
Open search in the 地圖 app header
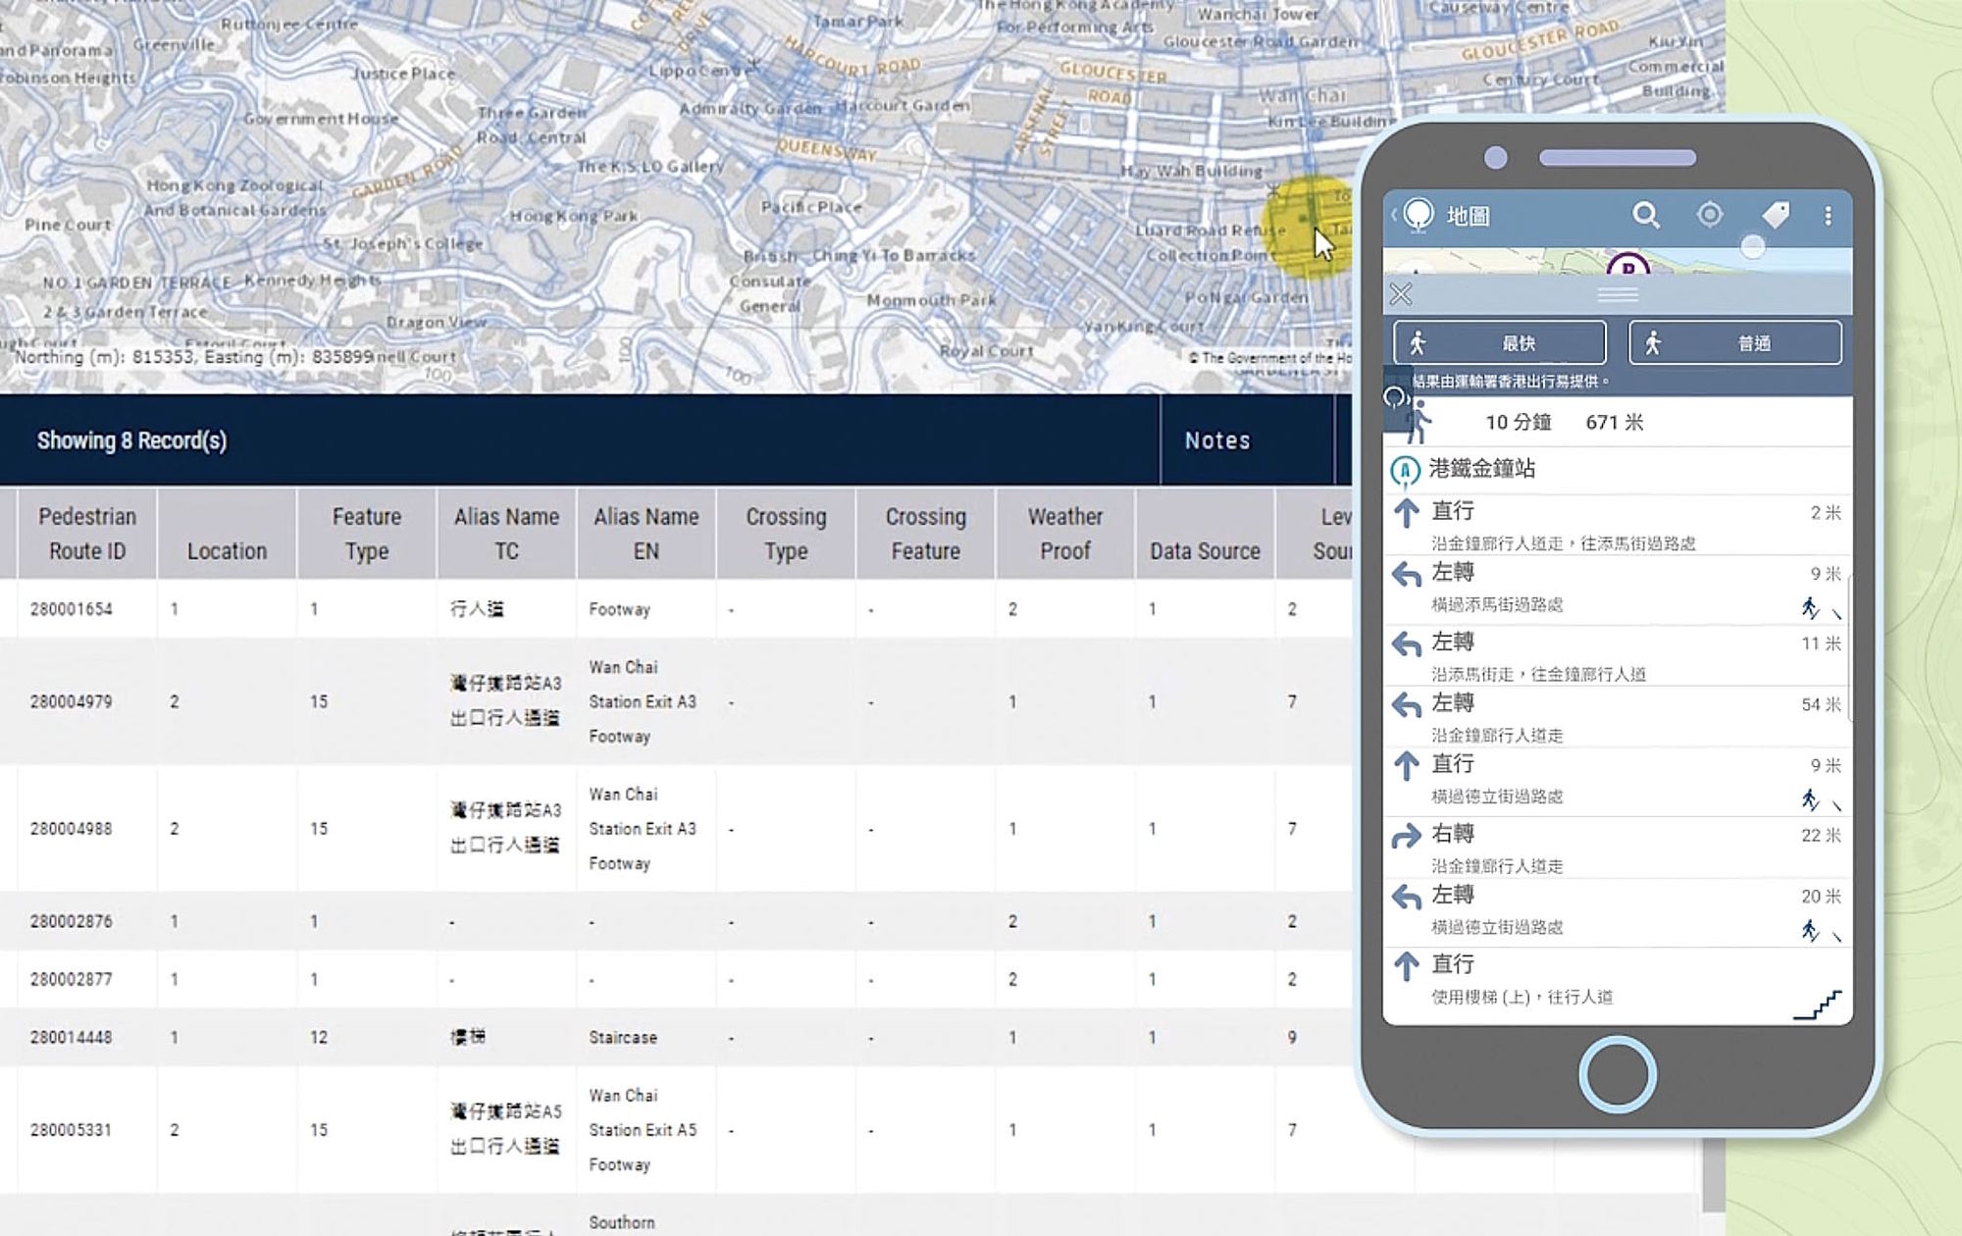tap(1646, 214)
